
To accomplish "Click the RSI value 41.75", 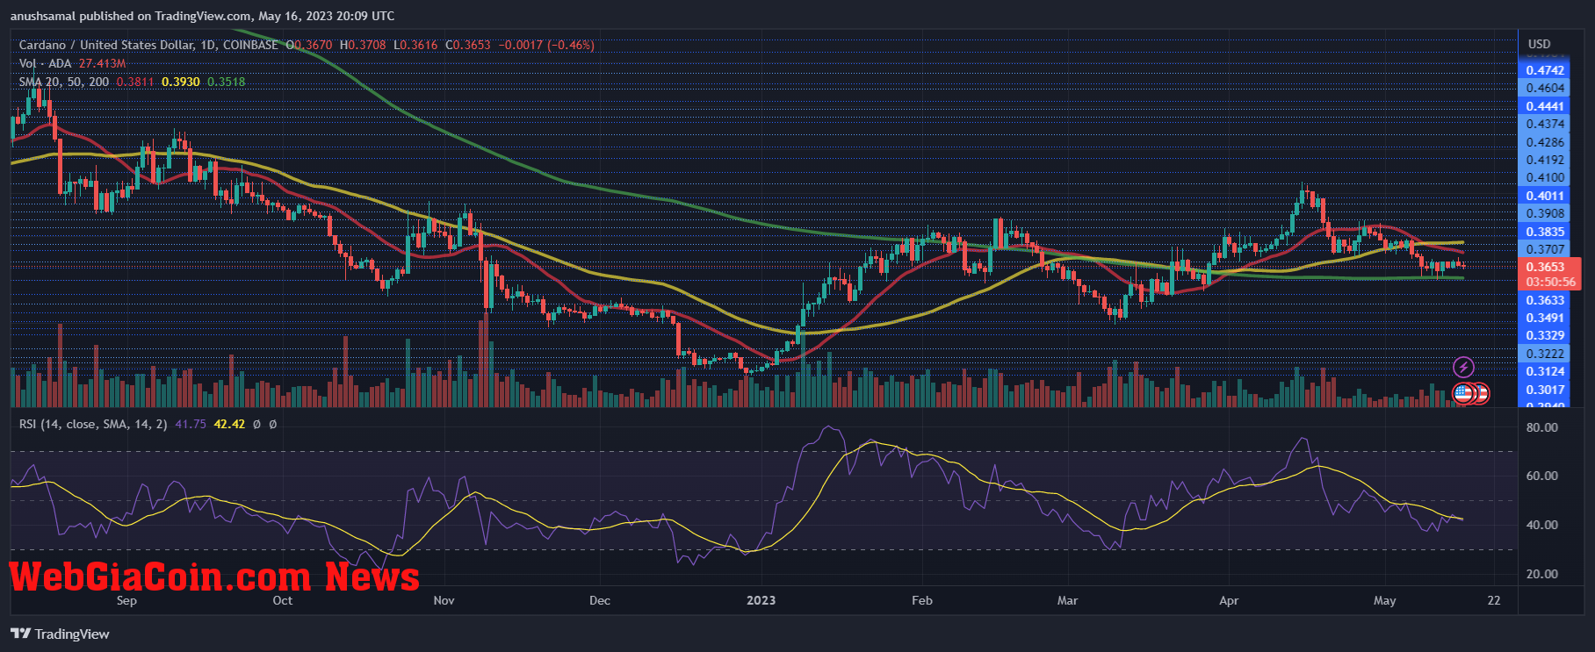I will click(191, 424).
